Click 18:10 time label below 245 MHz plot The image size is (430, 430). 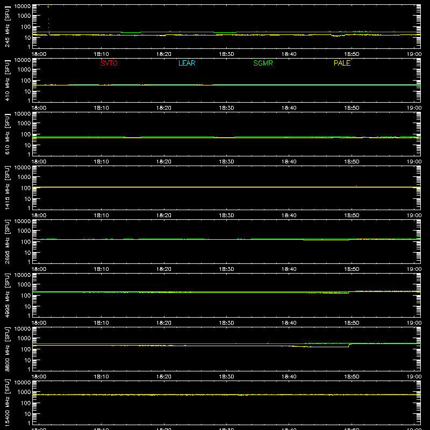tap(101, 54)
